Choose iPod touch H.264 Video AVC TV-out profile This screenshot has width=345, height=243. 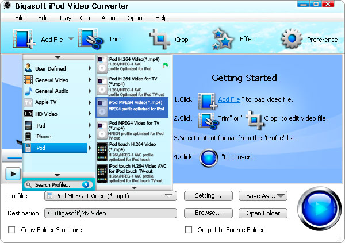coord(133,173)
